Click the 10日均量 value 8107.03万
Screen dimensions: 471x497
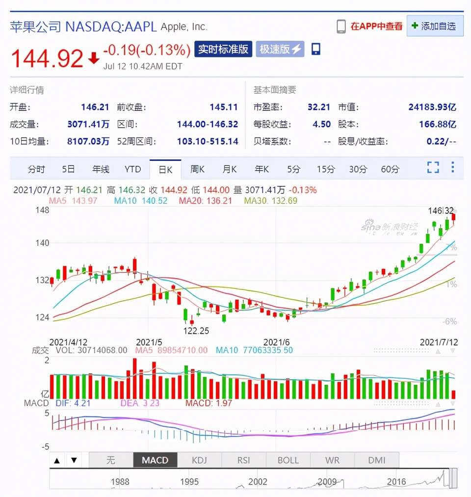tap(88, 141)
